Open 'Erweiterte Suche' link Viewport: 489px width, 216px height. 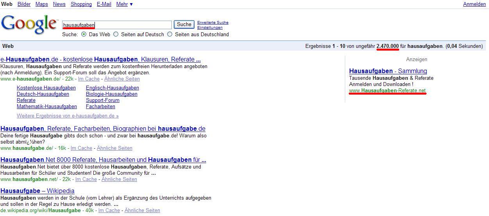(212, 23)
